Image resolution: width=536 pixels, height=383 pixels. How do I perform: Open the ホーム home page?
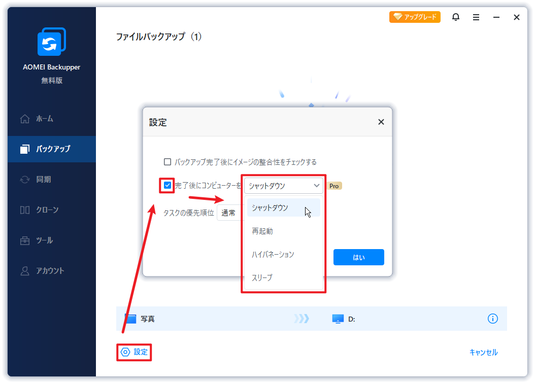[x=52, y=119]
